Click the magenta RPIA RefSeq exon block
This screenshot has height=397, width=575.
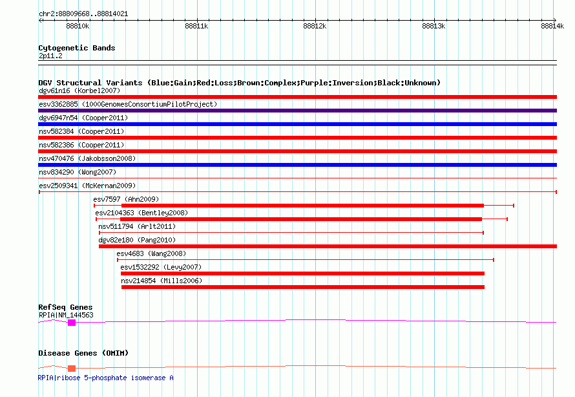point(72,322)
